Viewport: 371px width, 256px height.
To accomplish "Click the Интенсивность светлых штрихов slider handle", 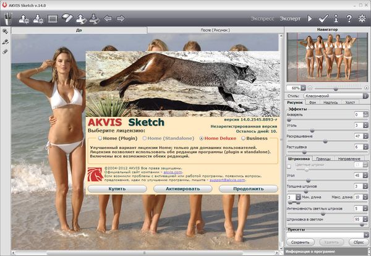I will 323,214.
